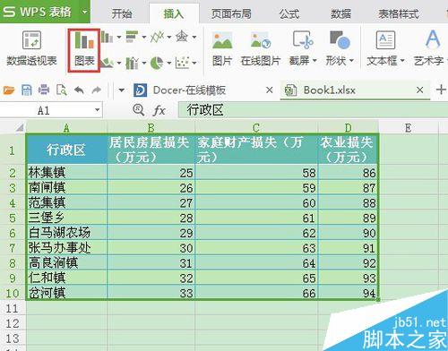Select column B header
This screenshot has width=448, height=351.
pos(151,128)
